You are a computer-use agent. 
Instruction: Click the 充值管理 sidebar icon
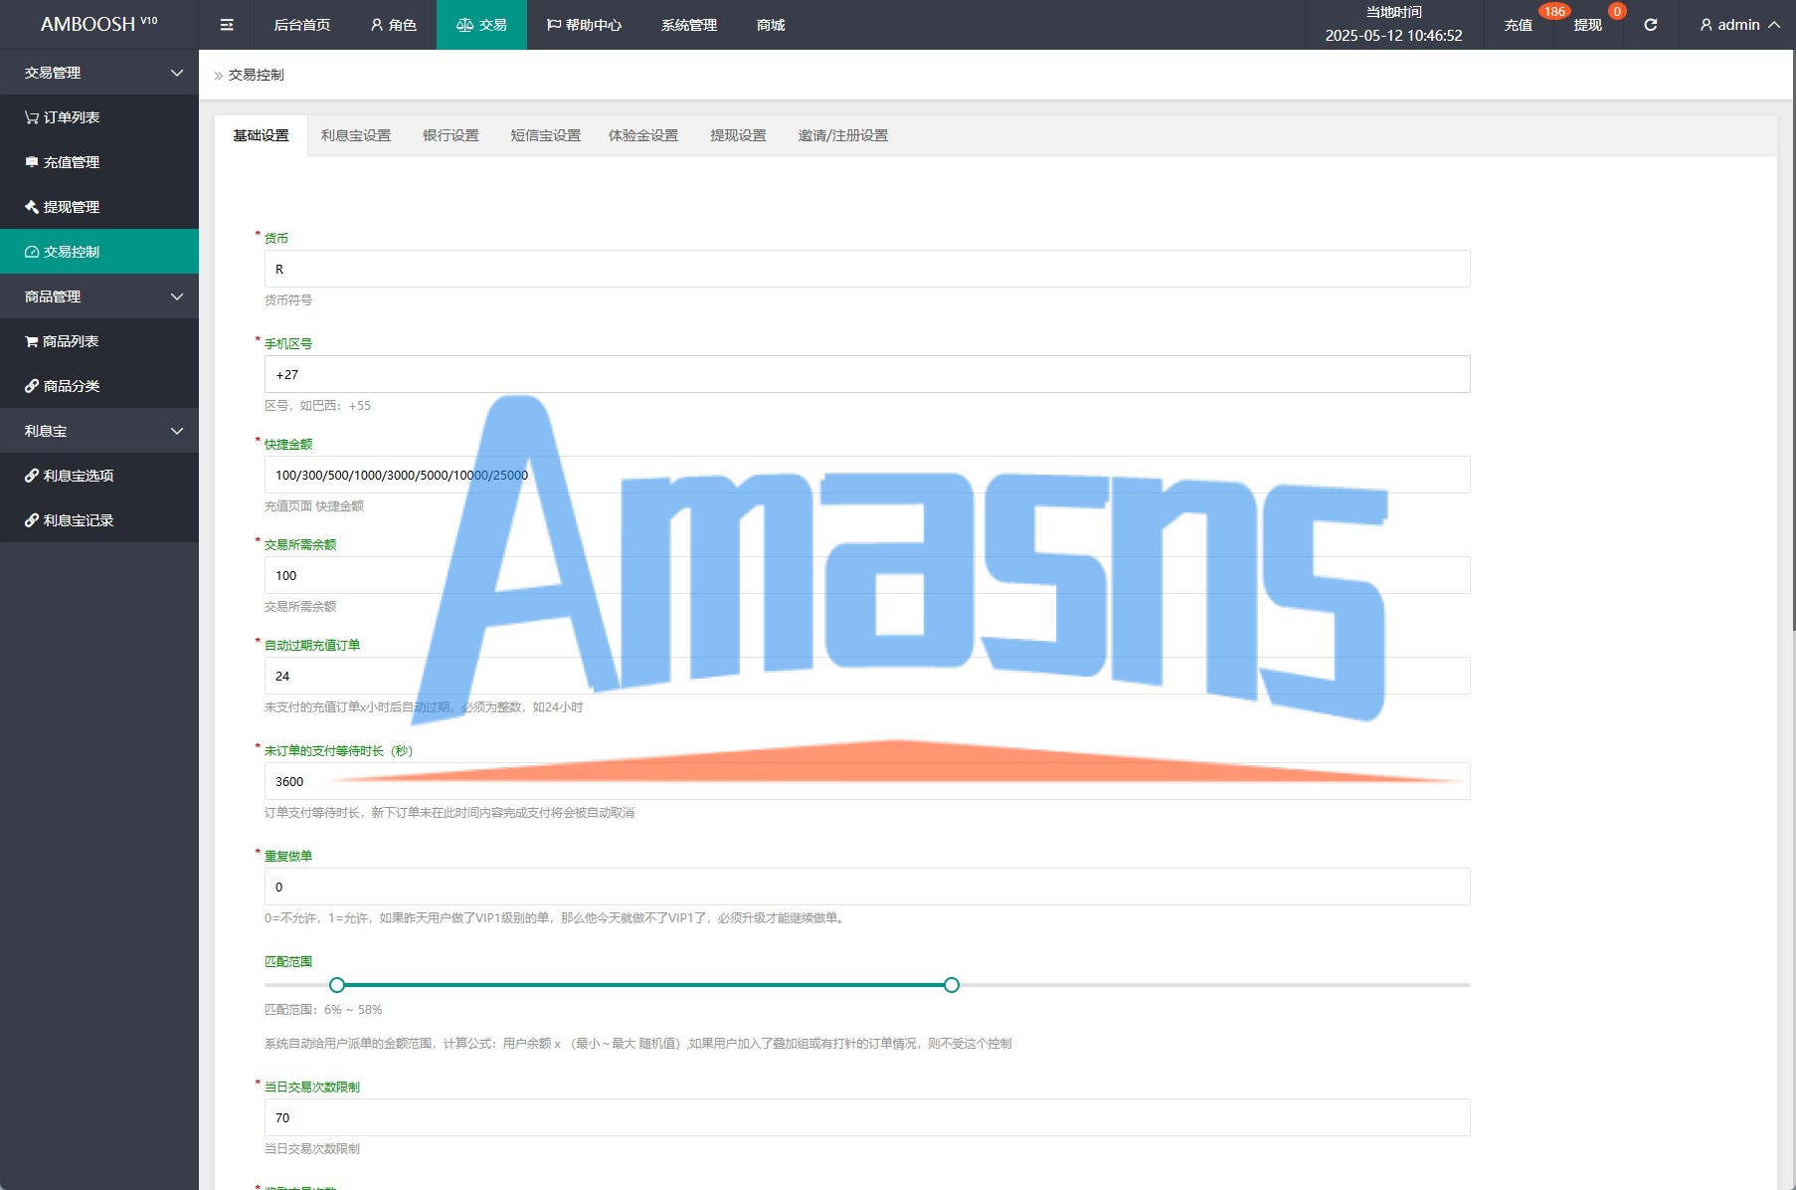(32, 162)
